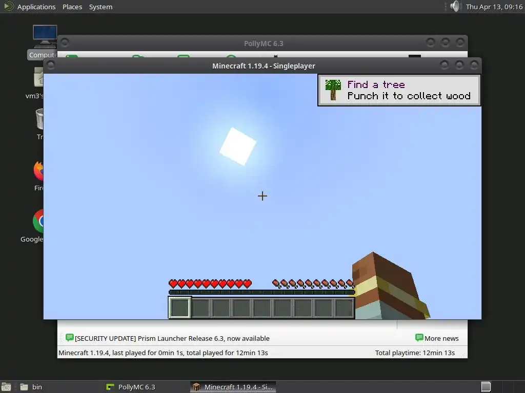Open the Places menu
525x393 pixels.
(x=72, y=7)
